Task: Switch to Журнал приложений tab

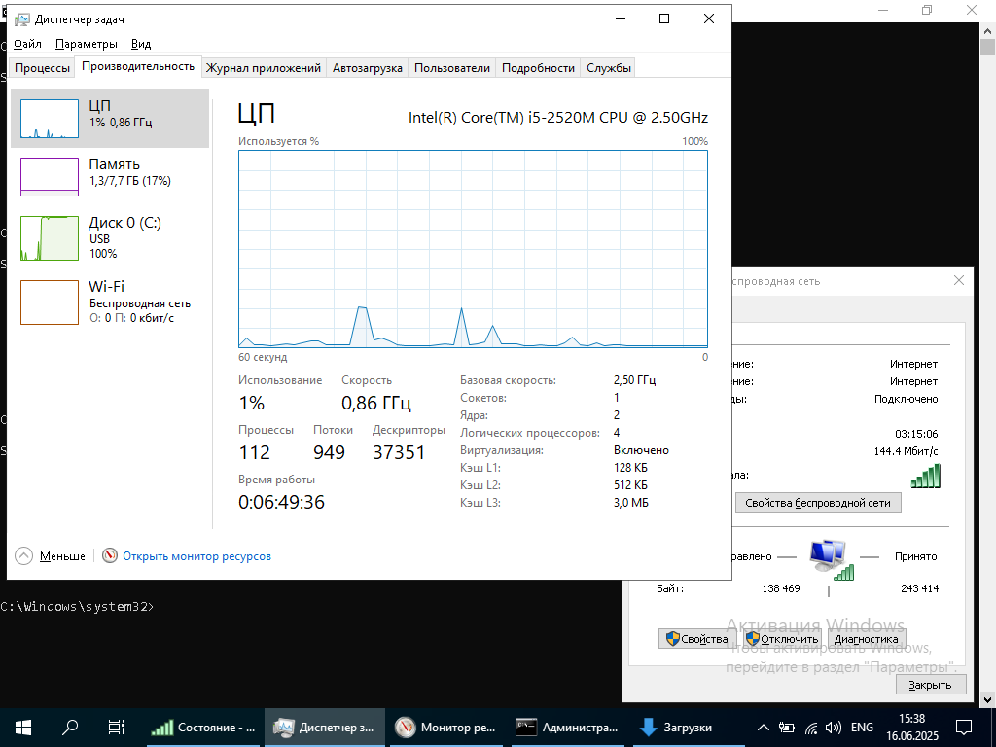Action: point(263,68)
